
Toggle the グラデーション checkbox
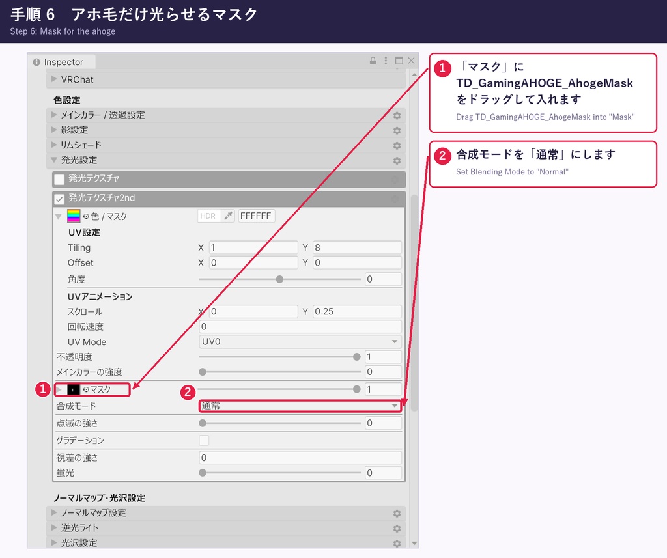(x=204, y=440)
